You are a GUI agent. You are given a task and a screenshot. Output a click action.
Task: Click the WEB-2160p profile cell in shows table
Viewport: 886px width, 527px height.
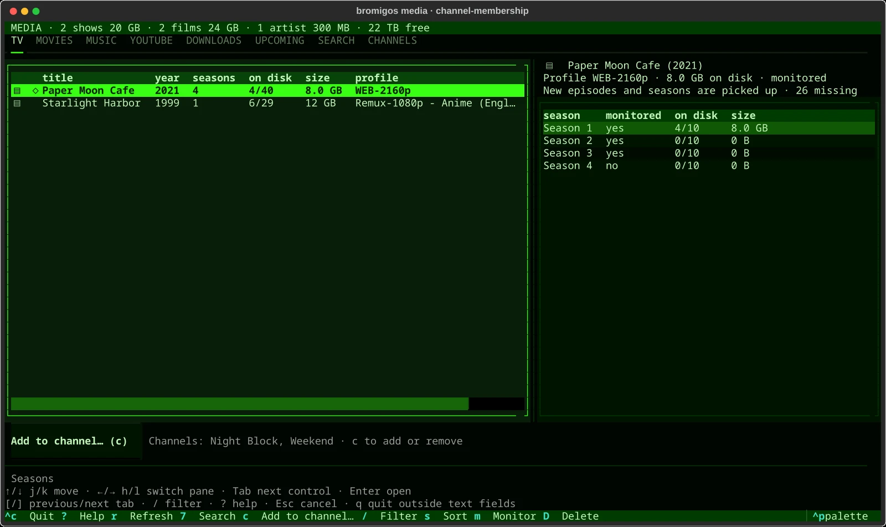pos(383,91)
